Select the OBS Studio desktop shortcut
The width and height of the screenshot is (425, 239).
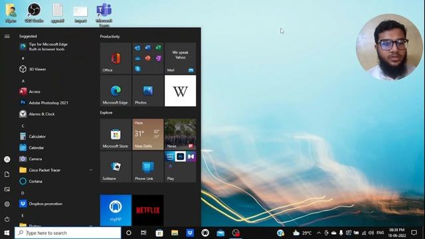click(34, 13)
